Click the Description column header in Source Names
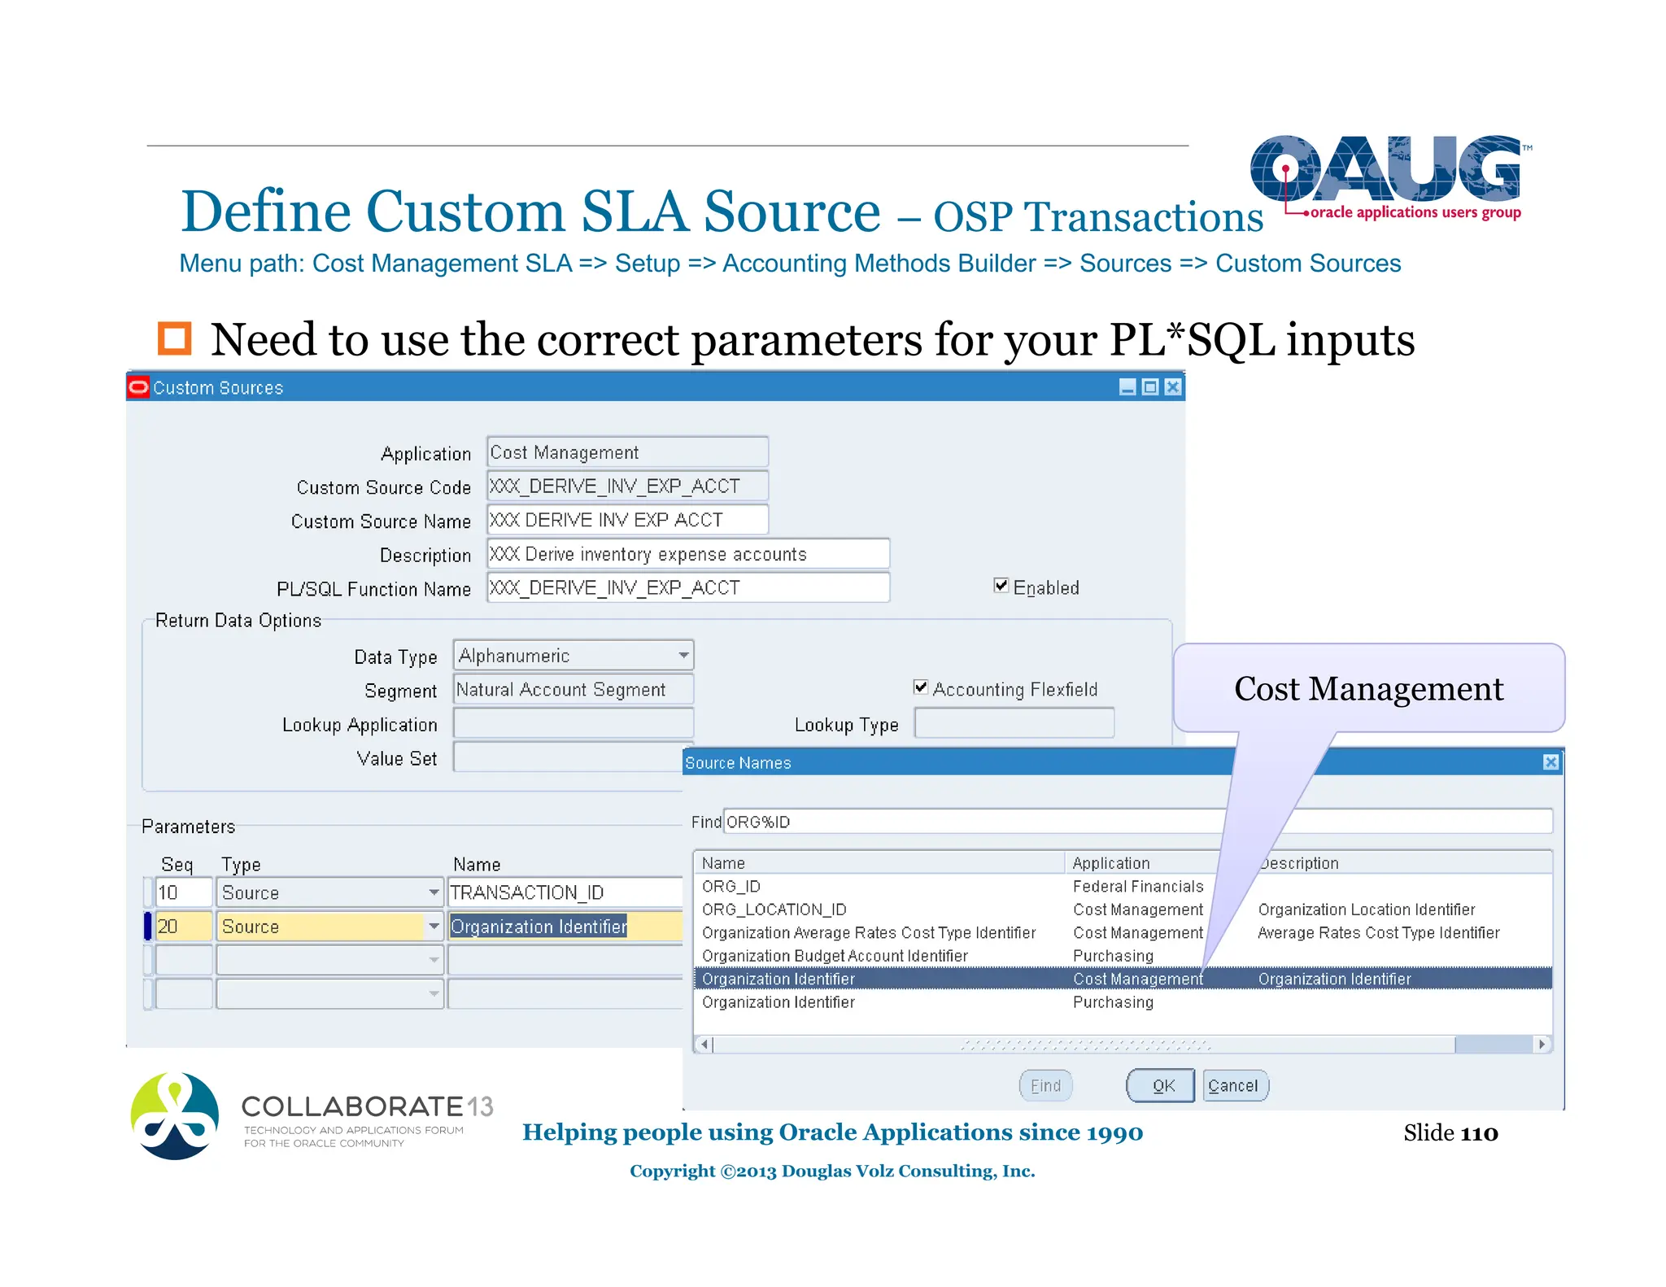Screen dimensions: 1666x1287 (x=1403, y=862)
